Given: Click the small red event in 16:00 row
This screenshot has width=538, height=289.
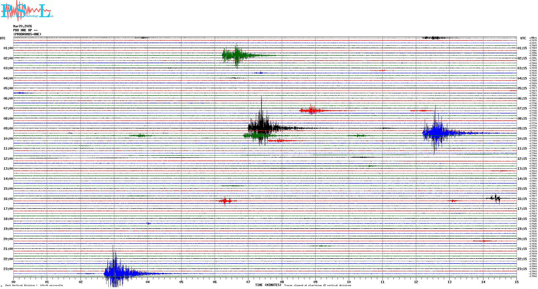Looking at the screenshot, I should 225,201.
